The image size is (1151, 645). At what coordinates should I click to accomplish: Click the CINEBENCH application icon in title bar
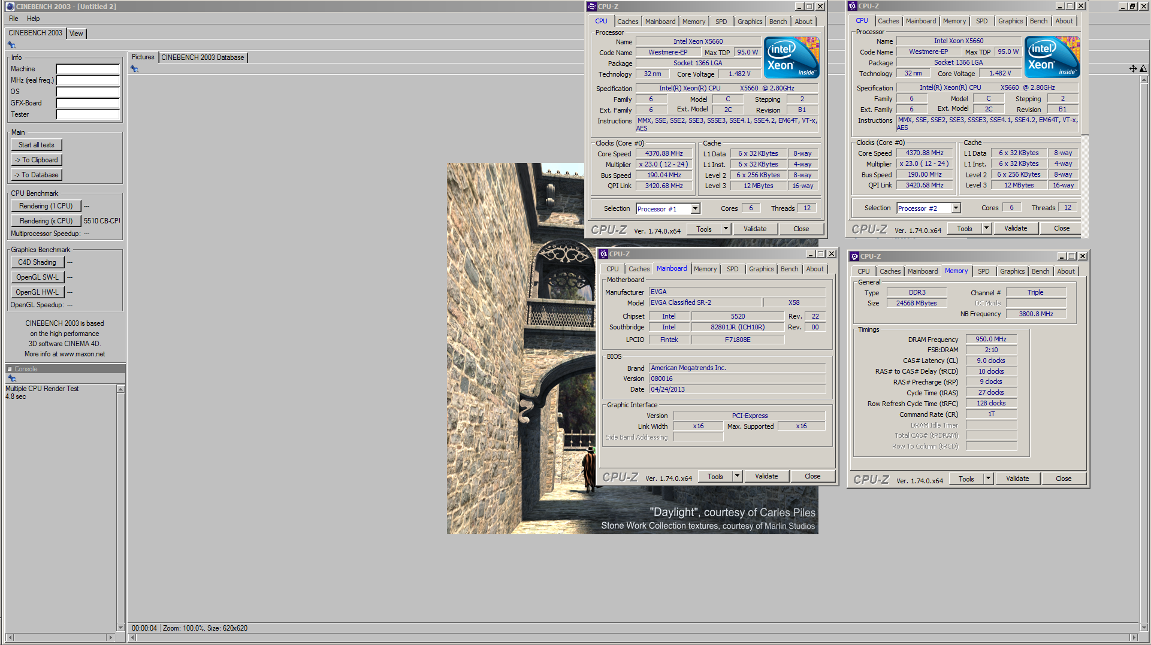click(x=10, y=6)
